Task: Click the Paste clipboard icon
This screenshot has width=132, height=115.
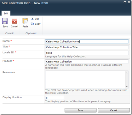Action: point(25,21)
